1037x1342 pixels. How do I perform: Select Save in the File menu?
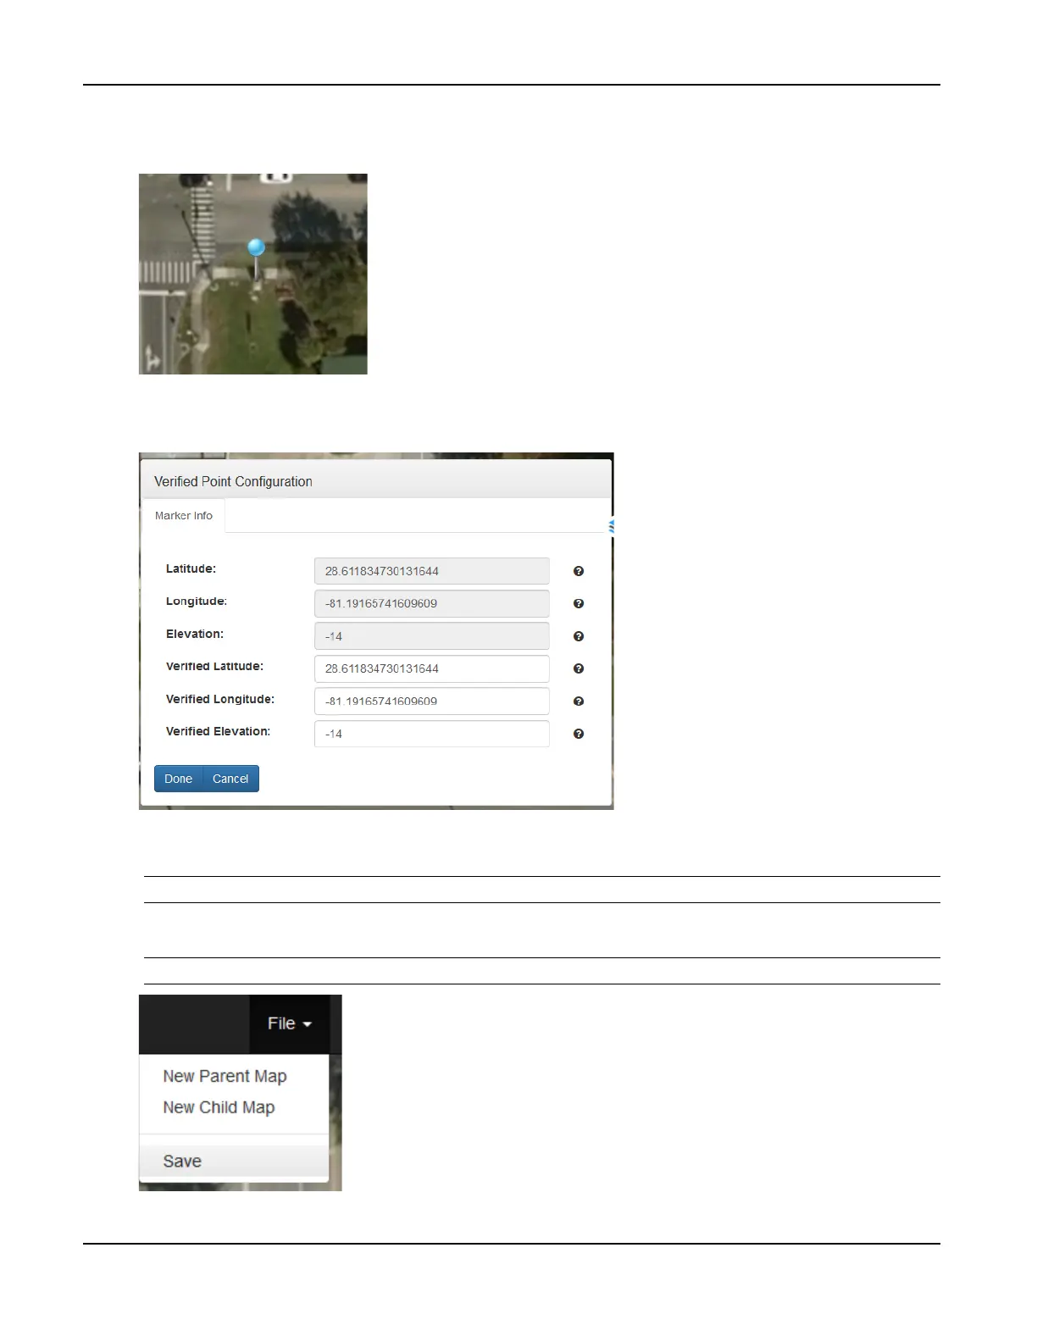(x=234, y=1161)
